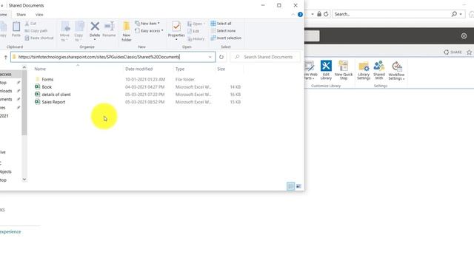The height and width of the screenshot is (266, 474).
Task: Open Properties in the ribbon
Action: coord(176,30)
